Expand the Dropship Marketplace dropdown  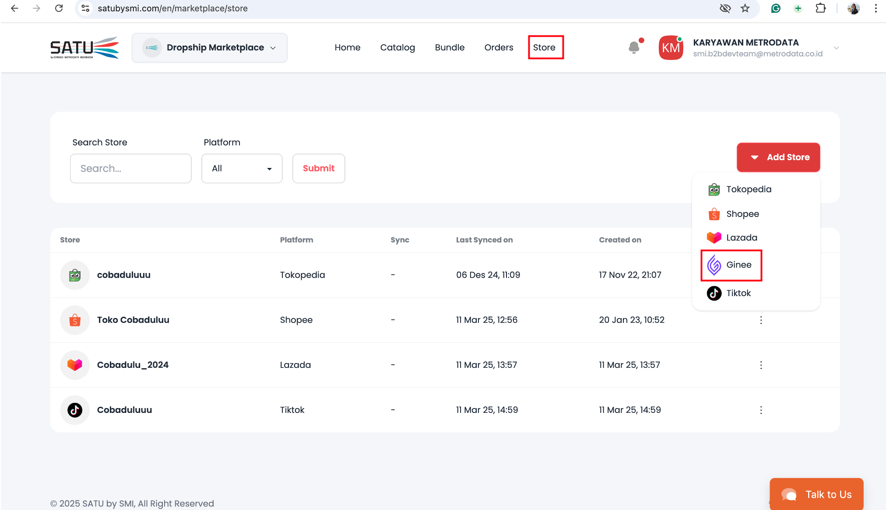coord(209,48)
